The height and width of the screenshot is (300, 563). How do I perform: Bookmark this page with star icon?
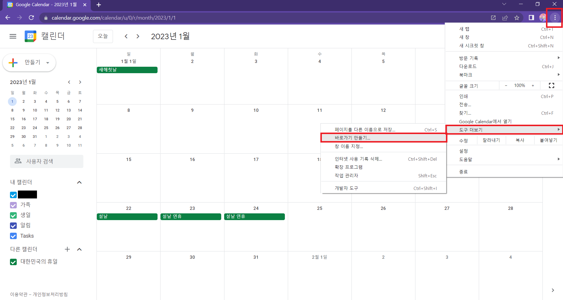517,18
